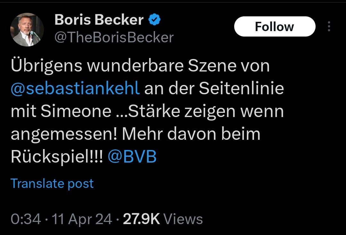Click the name 'Simeone' in the post
This screenshot has height=235, width=346.
tap(76, 111)
